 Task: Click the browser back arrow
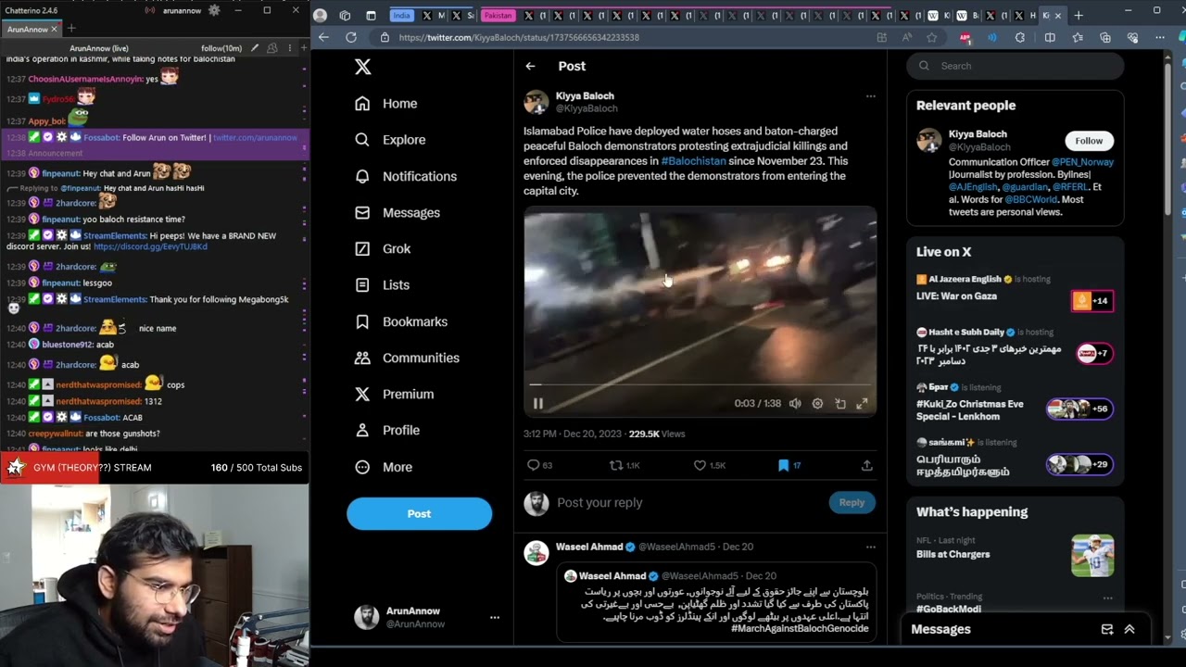pos(323,37)
